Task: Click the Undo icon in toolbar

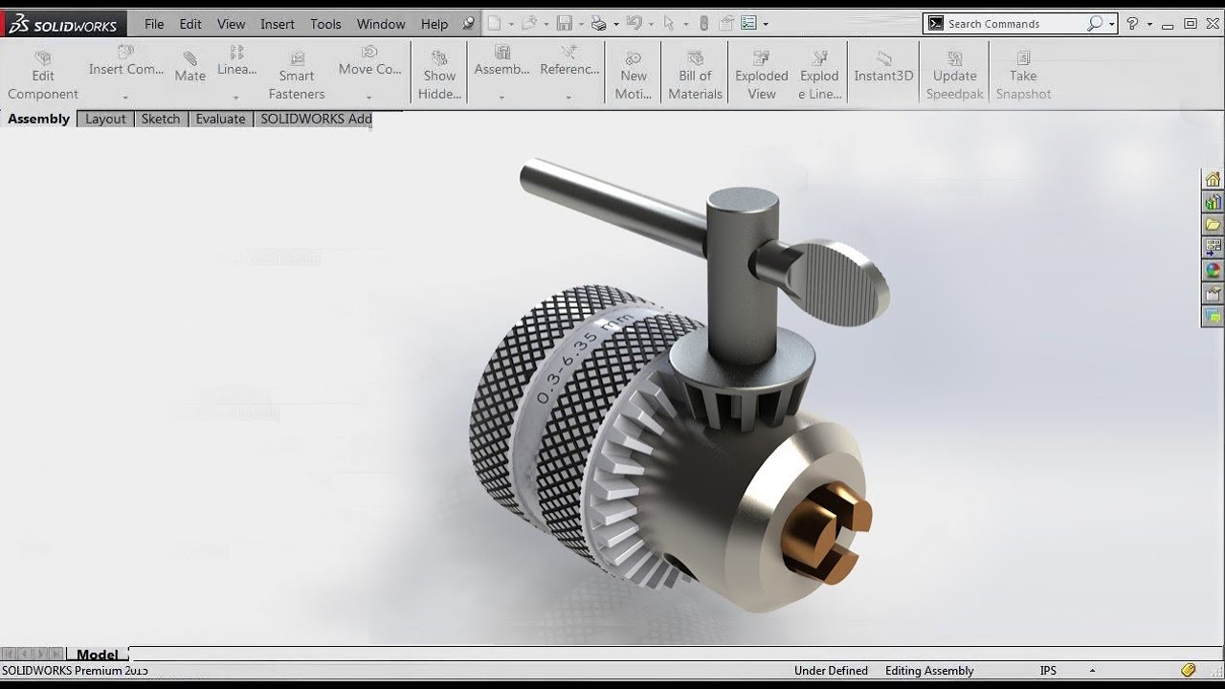Action: tap(634, 23)
